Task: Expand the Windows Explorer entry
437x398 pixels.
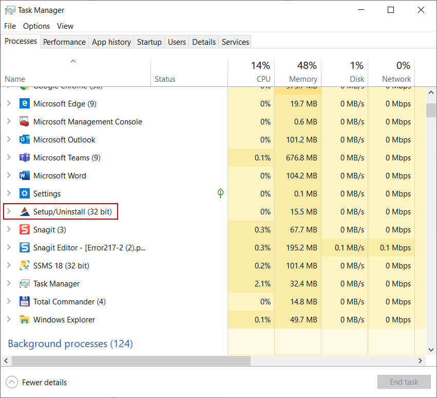Action: (9, 319)
